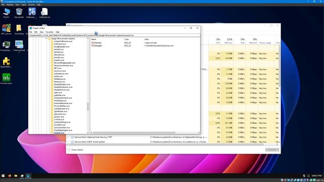324x182 pixels.
Task: Open the Registry Editor Help menu
Action: coord(57,32)
